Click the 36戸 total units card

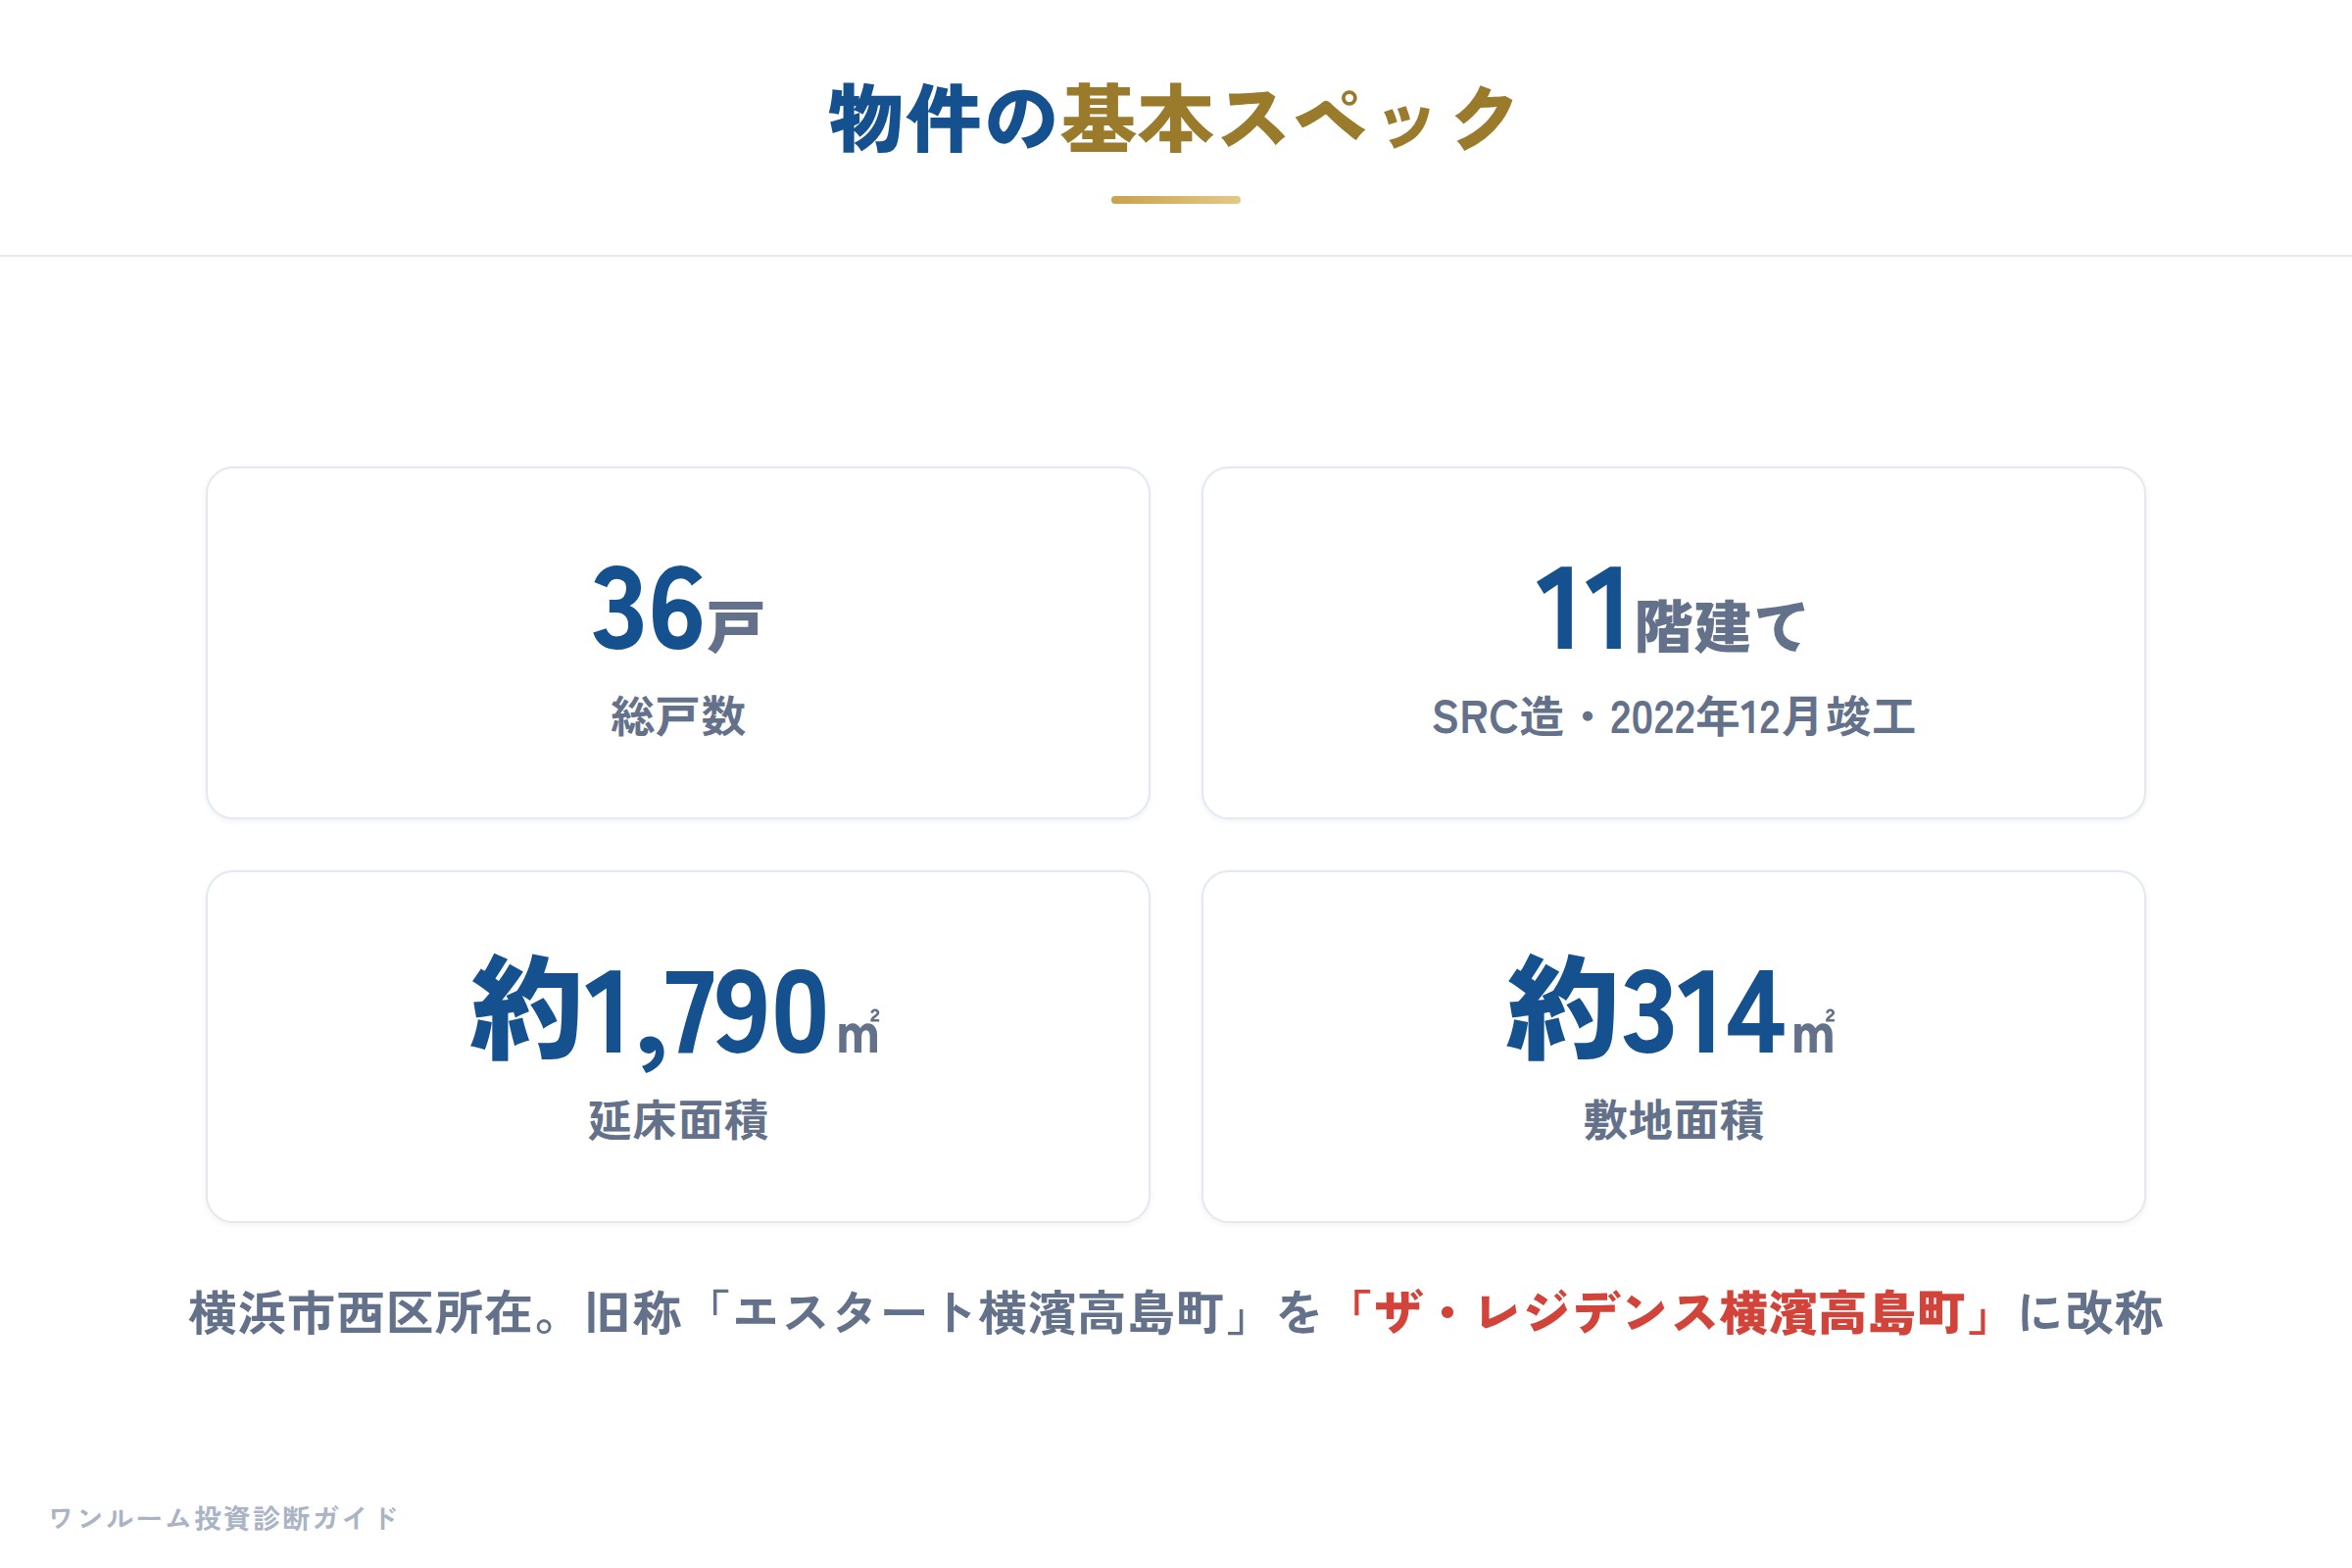pos(678,643)
